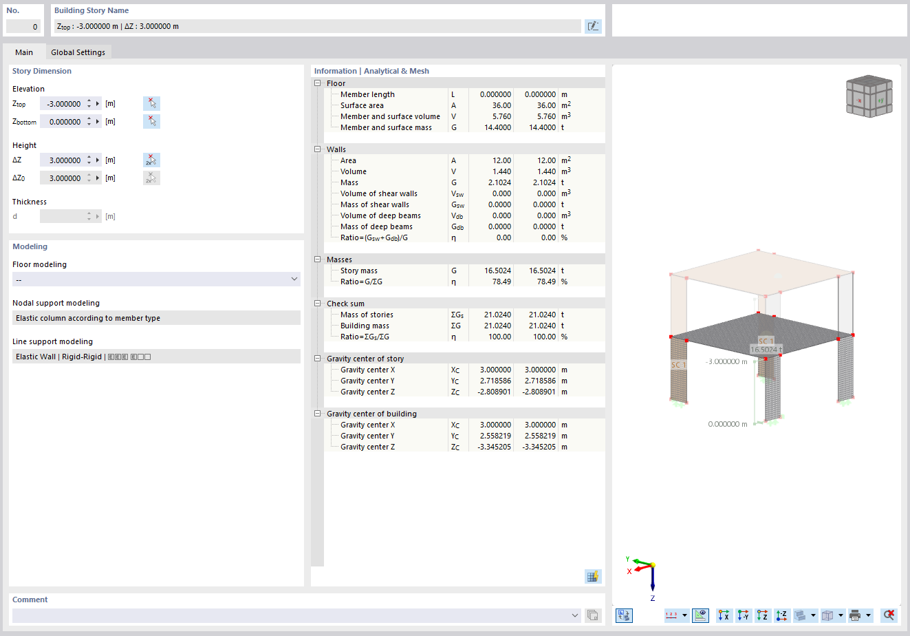Click the numbering display icon in the preview toolbar
910x636 pixels.
672,615
